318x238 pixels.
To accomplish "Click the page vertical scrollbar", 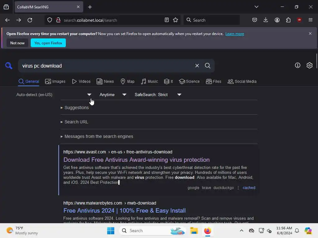I will coord(316,61).
